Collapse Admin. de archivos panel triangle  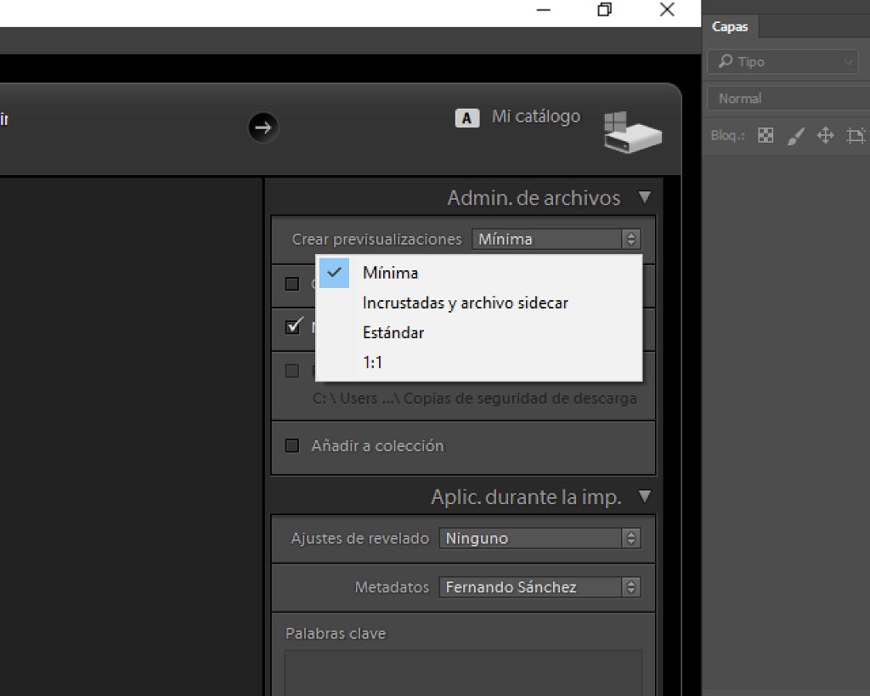pyautogui.click(x=645, y=198)
